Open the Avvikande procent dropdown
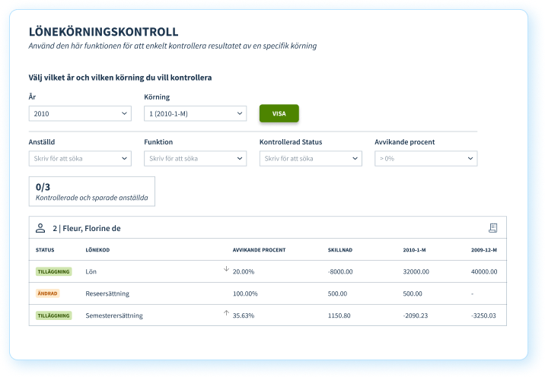Viewport: 545px width, 377px height. (x=425, y=158)
